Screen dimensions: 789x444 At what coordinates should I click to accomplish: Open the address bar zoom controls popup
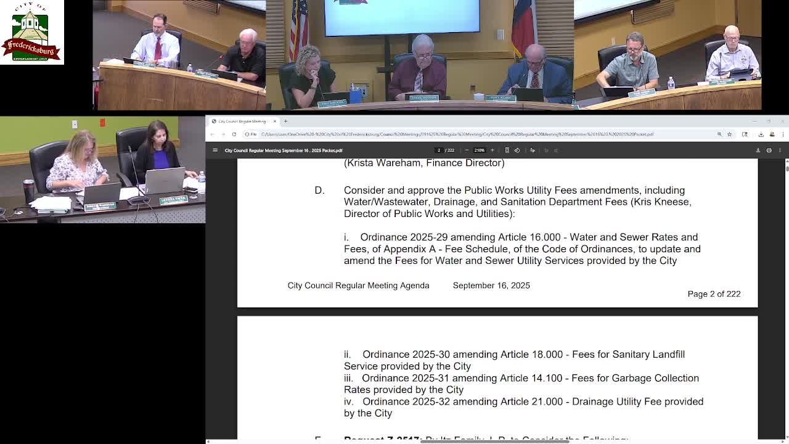719,134
